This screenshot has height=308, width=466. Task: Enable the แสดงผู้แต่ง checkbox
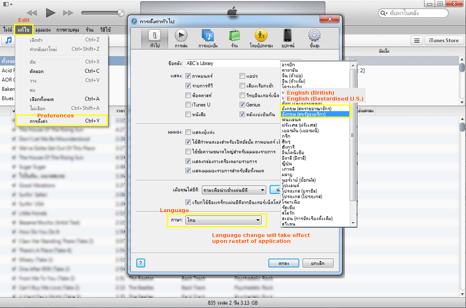click(188, 132)
